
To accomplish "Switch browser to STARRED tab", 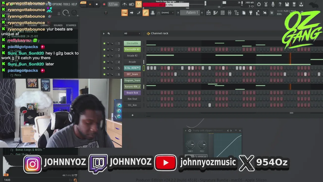I will click(x=71, y=25).
